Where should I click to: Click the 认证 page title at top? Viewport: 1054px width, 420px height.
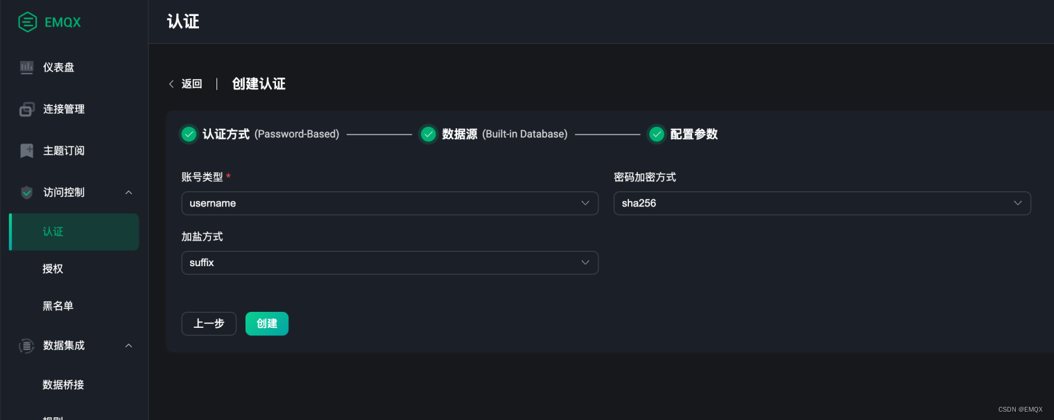tap(183, 21)
